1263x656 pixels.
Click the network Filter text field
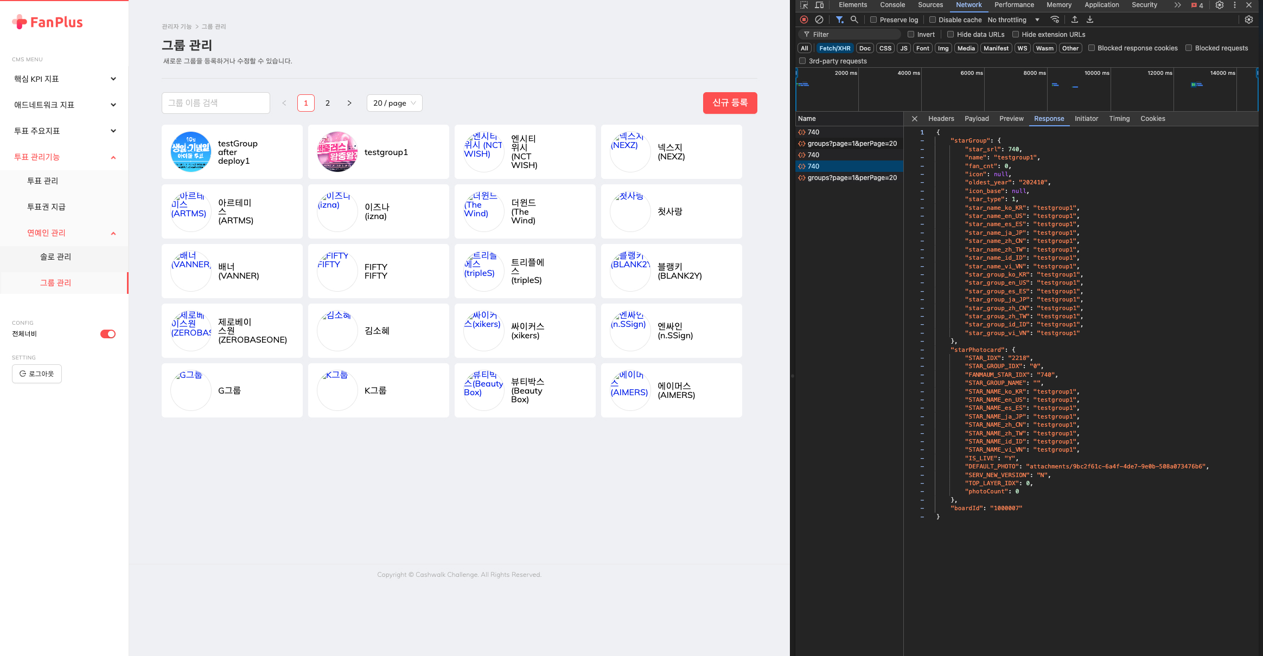(851, 34)
